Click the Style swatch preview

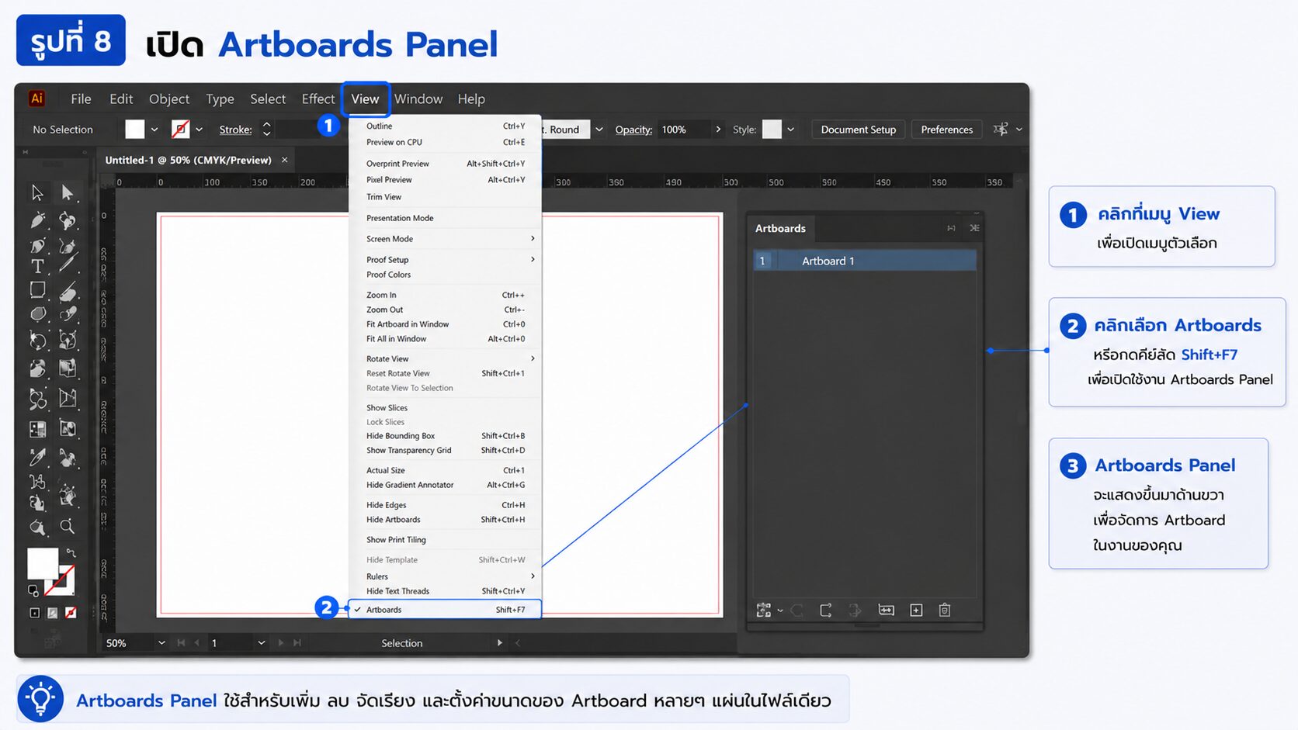pos(772,129)
